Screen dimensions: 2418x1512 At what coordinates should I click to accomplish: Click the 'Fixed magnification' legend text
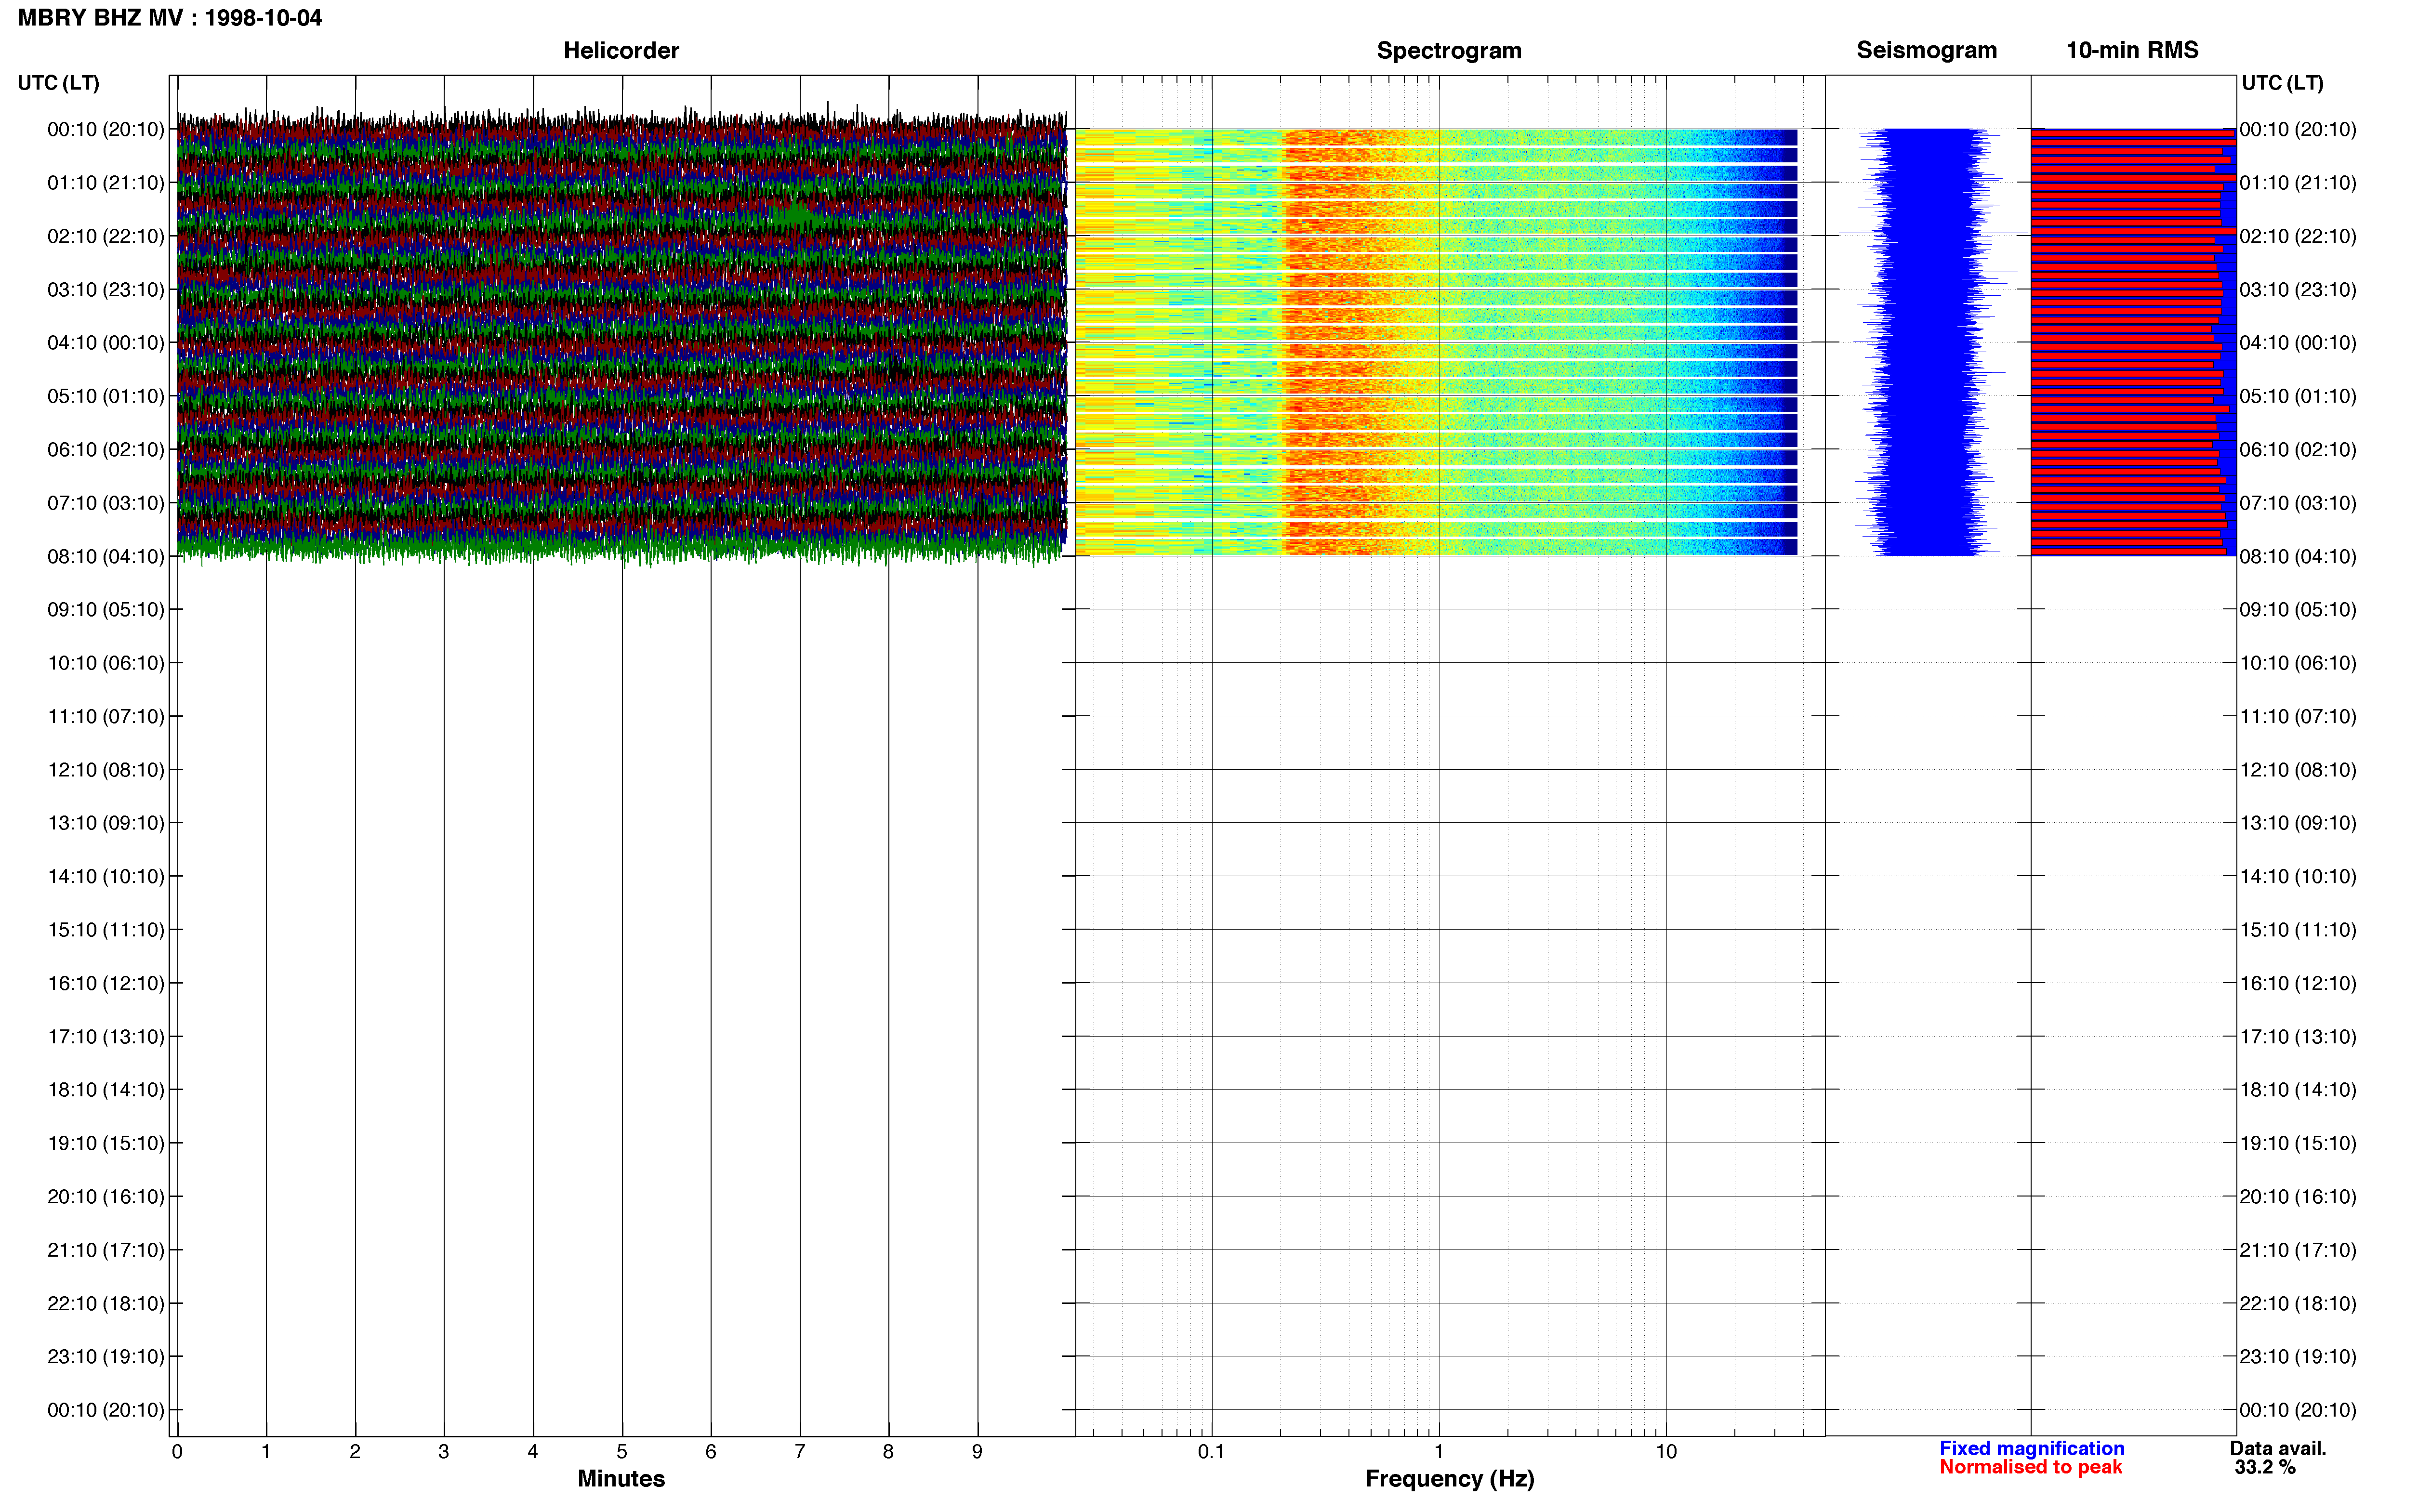click(2031, 1448)
